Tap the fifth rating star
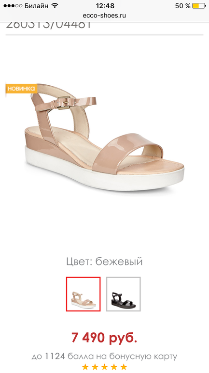Image resolution: width=209 pixels, height=373 pixels. (x=124, y=367)
